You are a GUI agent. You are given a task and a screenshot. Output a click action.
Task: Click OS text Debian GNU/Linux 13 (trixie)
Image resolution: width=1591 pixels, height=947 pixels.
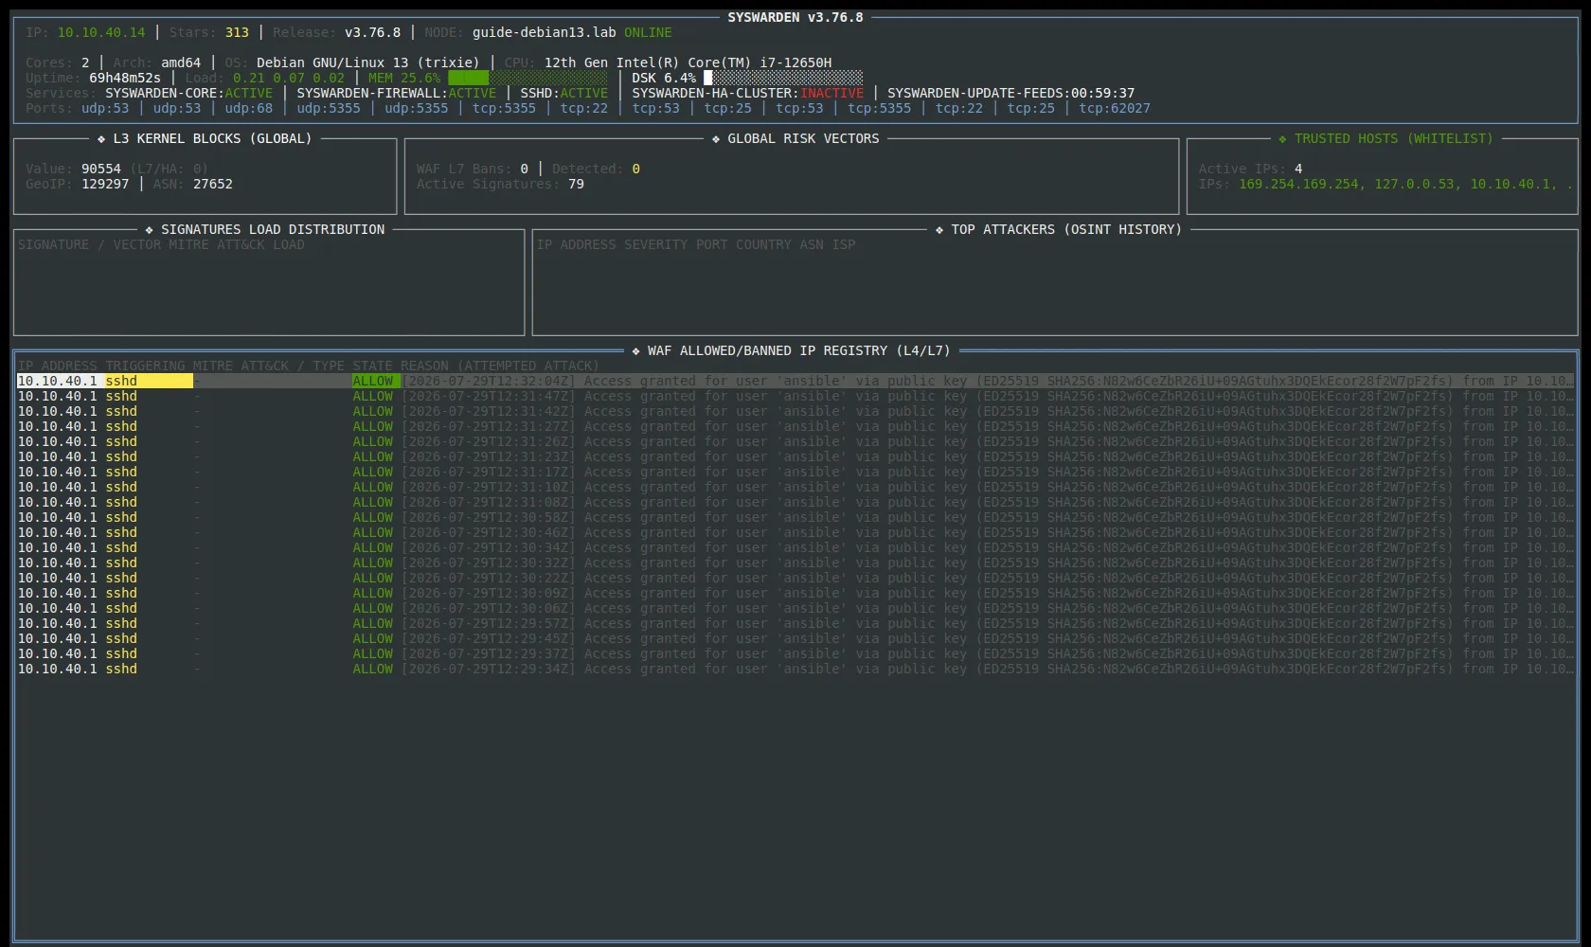tap(368, 63)
